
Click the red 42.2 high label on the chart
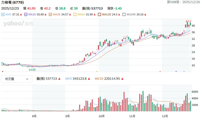pyautogui.click(x=188, y=21)
